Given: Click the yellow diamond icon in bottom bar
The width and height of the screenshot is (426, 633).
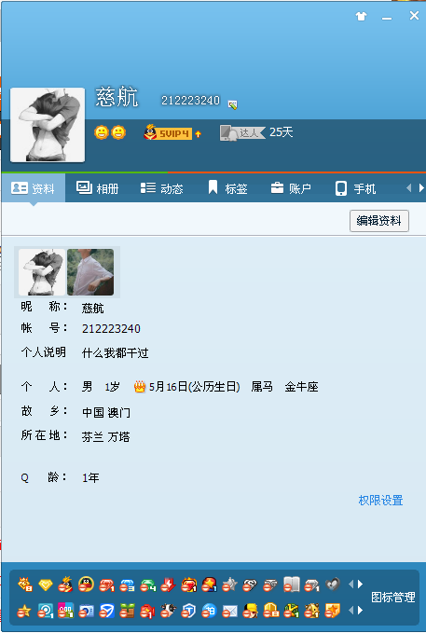Looking at the screenshot, I should coord(46,585).
